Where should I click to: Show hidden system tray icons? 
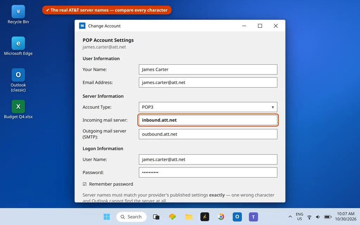[290, 217]
